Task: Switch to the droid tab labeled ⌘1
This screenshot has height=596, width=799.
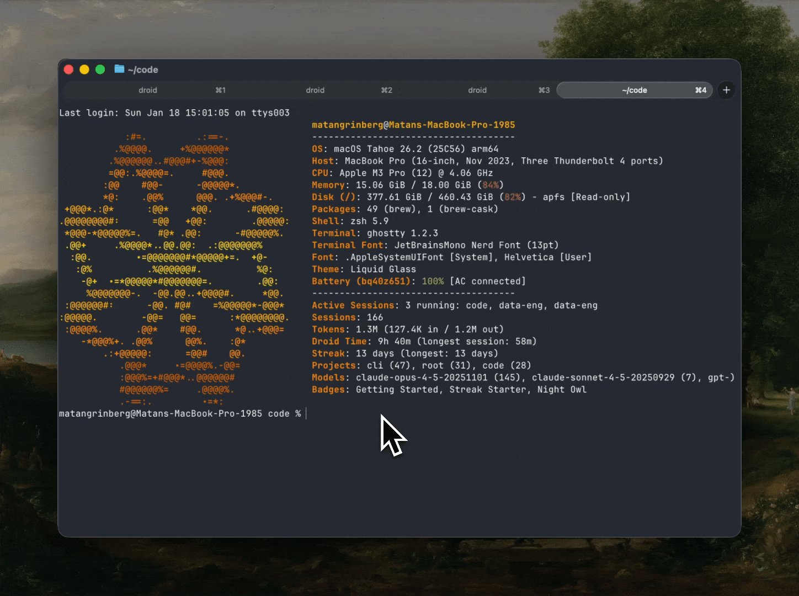Action: point(148,90)
